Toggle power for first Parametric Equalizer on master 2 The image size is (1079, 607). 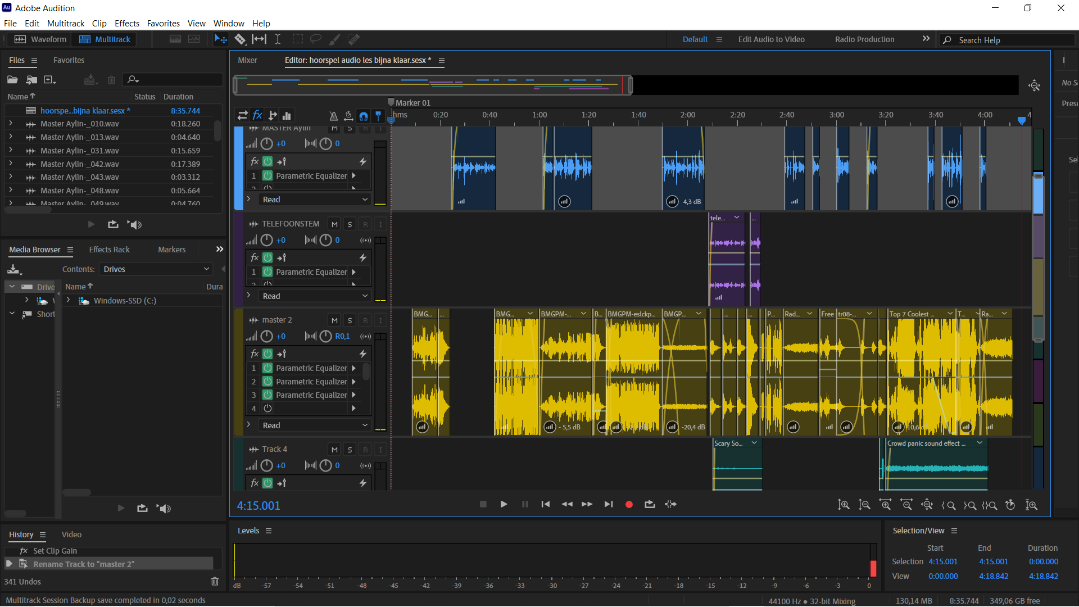pos(268,368)
